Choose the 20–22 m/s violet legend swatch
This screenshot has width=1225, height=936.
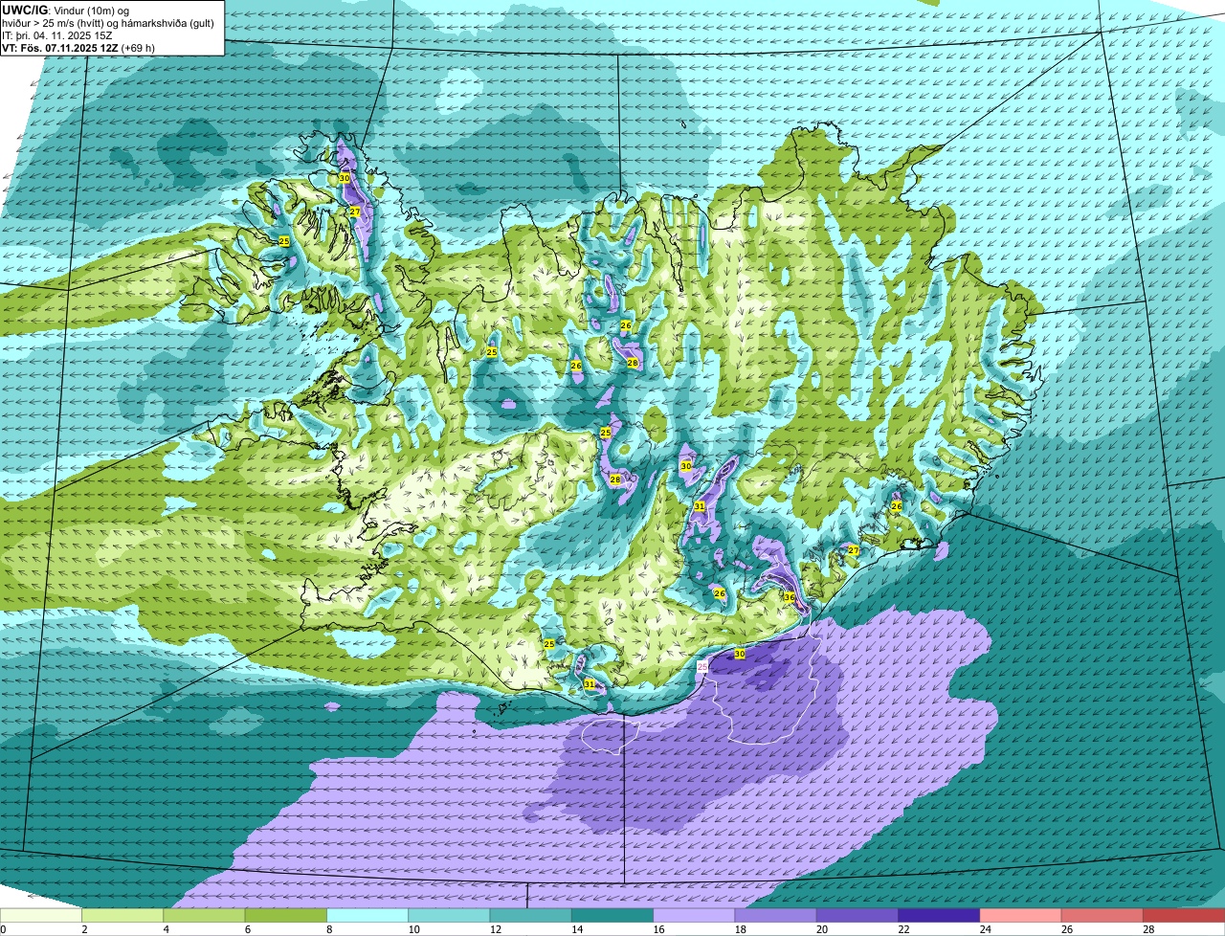857,915
